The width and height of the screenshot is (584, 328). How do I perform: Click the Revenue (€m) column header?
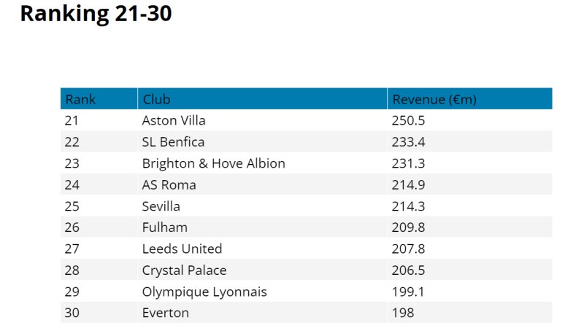[470, 99]
